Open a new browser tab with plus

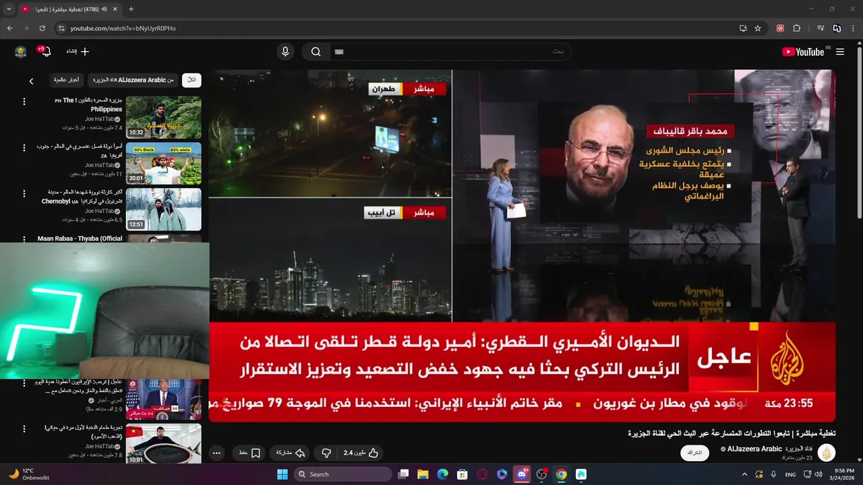pos(131,9)
